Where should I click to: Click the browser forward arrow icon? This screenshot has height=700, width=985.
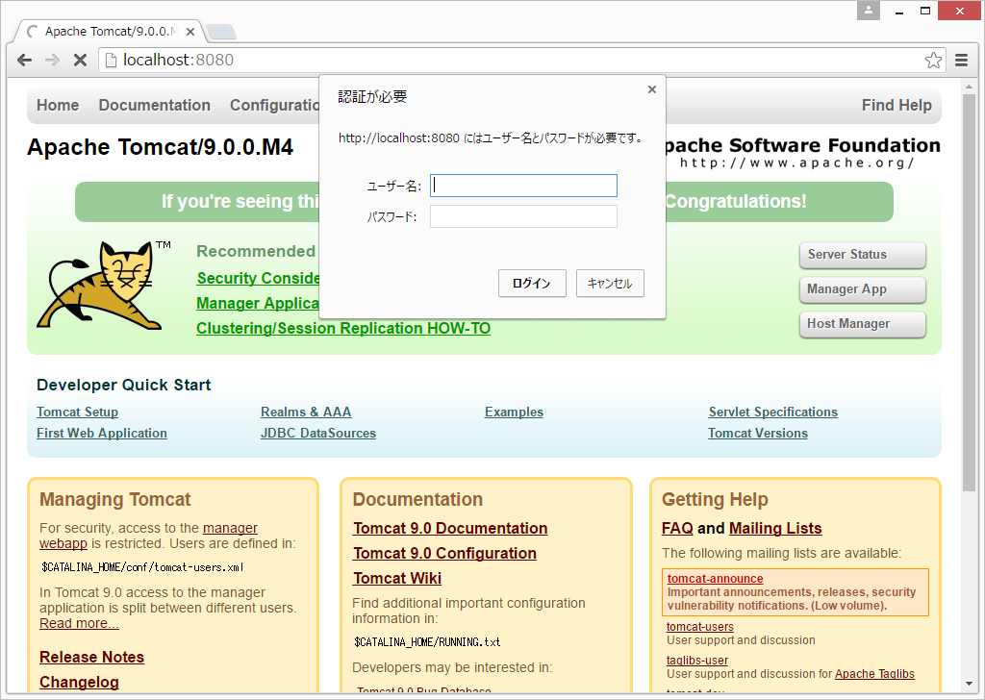(52, 60)
